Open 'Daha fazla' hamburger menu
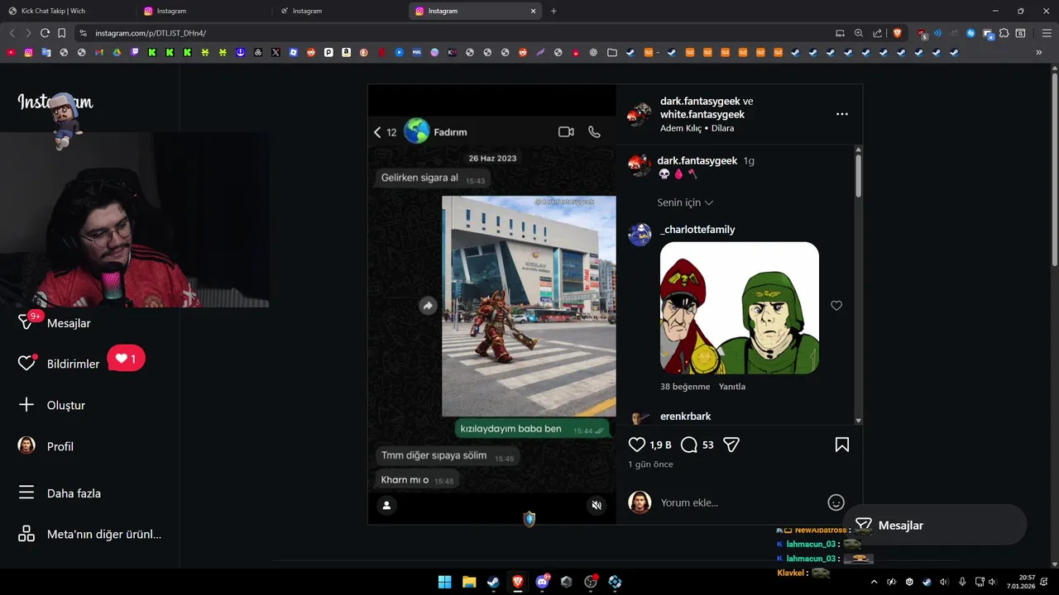 [x=60, y=493]
